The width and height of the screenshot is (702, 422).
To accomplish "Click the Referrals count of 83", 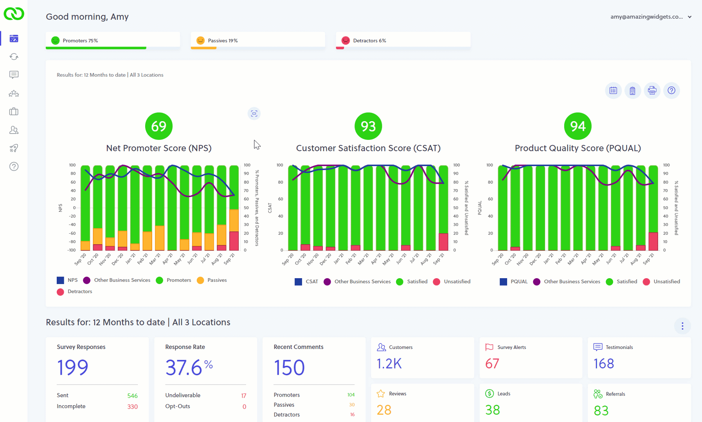I will point(601,410).
